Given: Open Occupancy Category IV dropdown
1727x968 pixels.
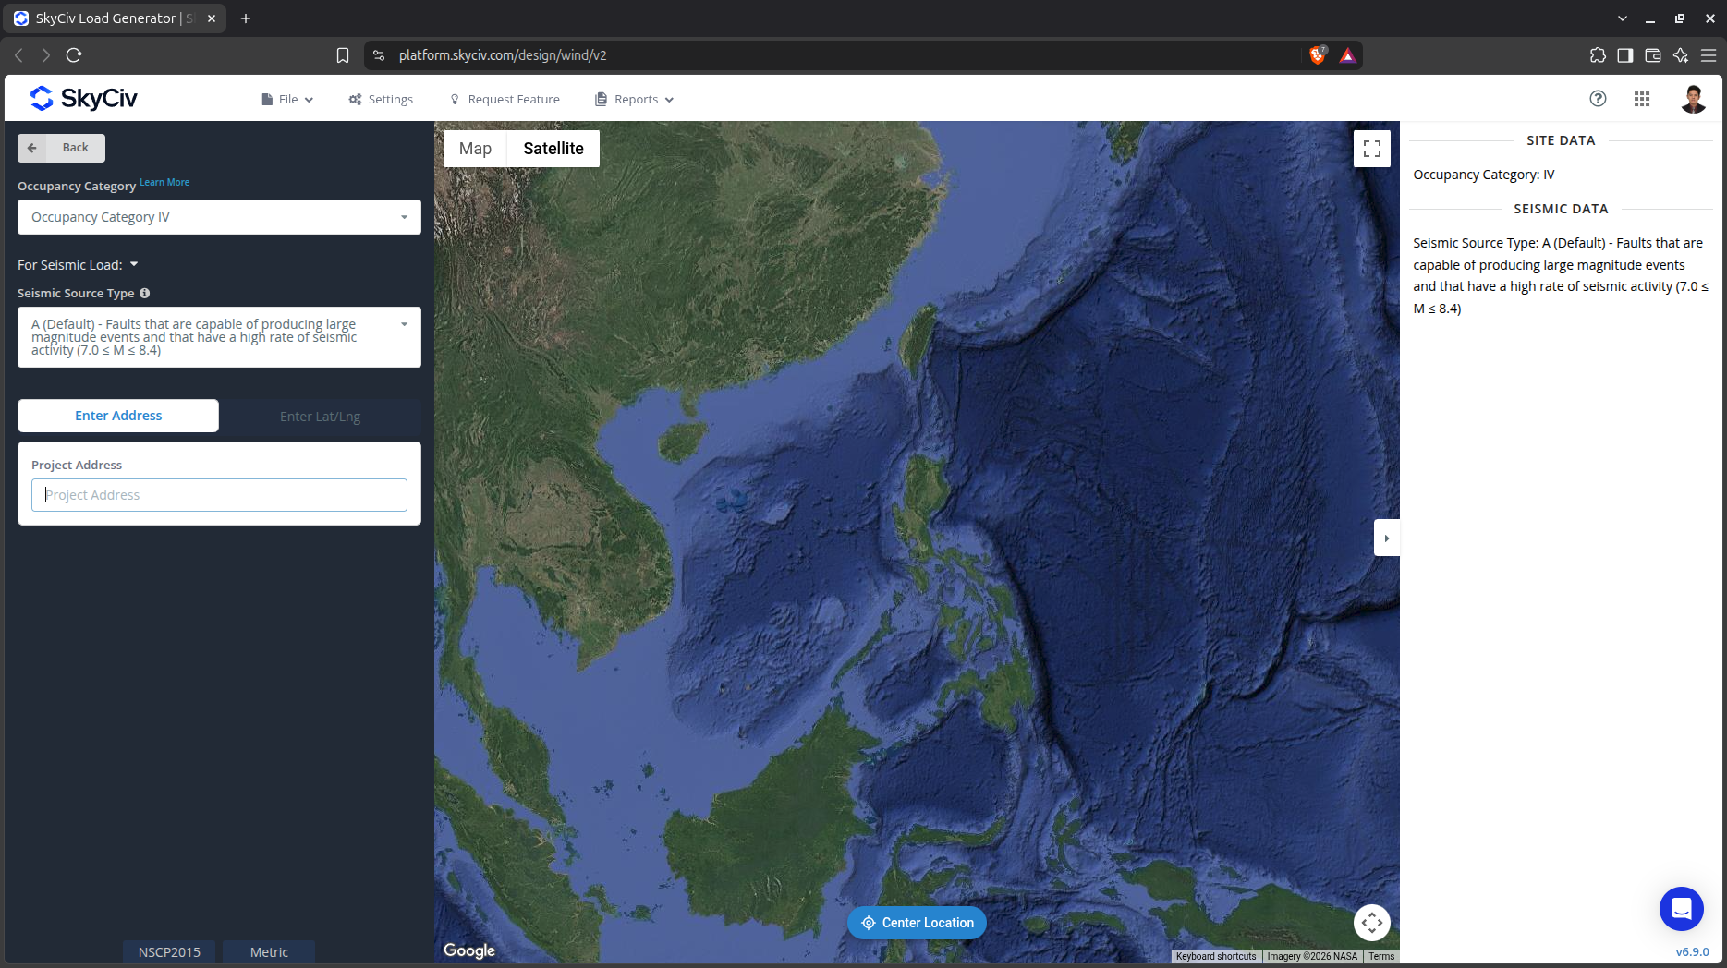Looking at the screenshot, I should click(x=219, y=217).
